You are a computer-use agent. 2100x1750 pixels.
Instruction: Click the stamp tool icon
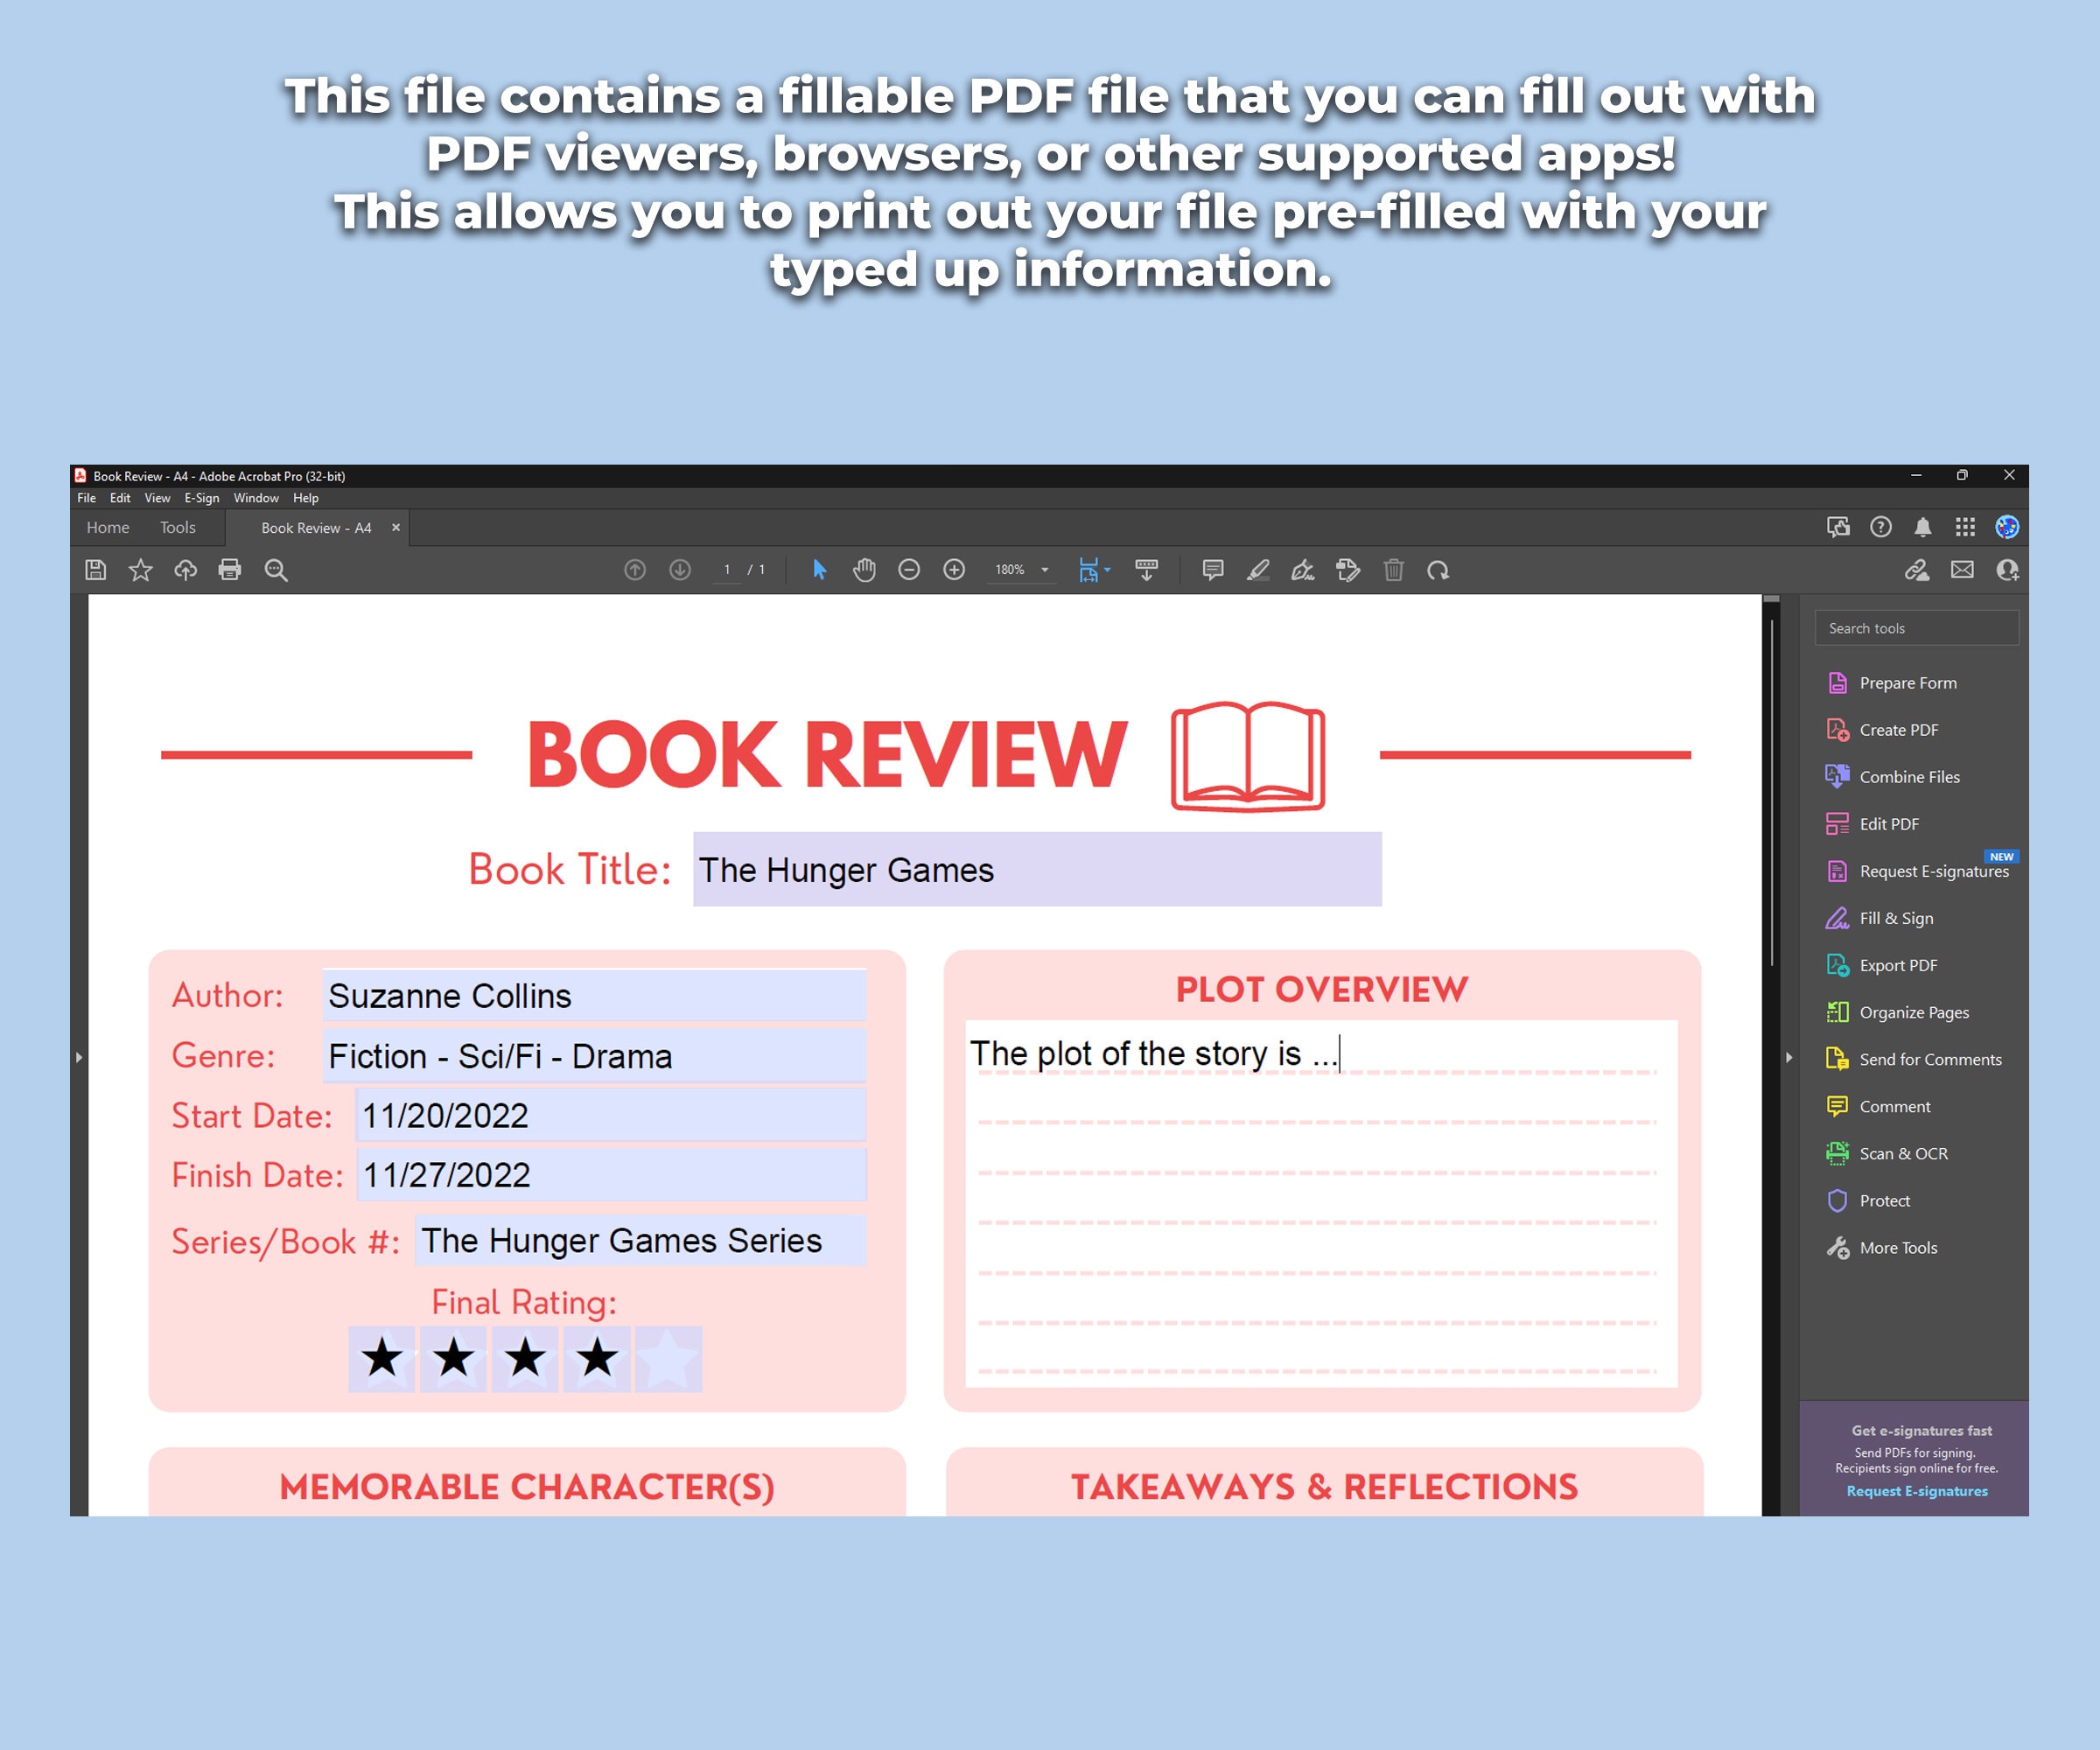click(1348, 570)
